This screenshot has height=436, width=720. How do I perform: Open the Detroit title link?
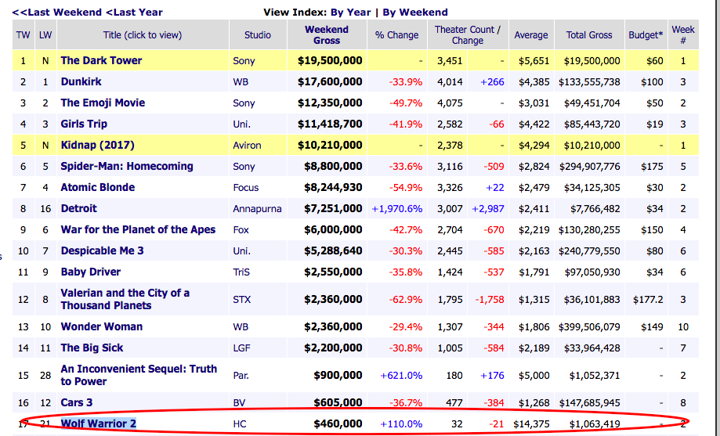79,208
